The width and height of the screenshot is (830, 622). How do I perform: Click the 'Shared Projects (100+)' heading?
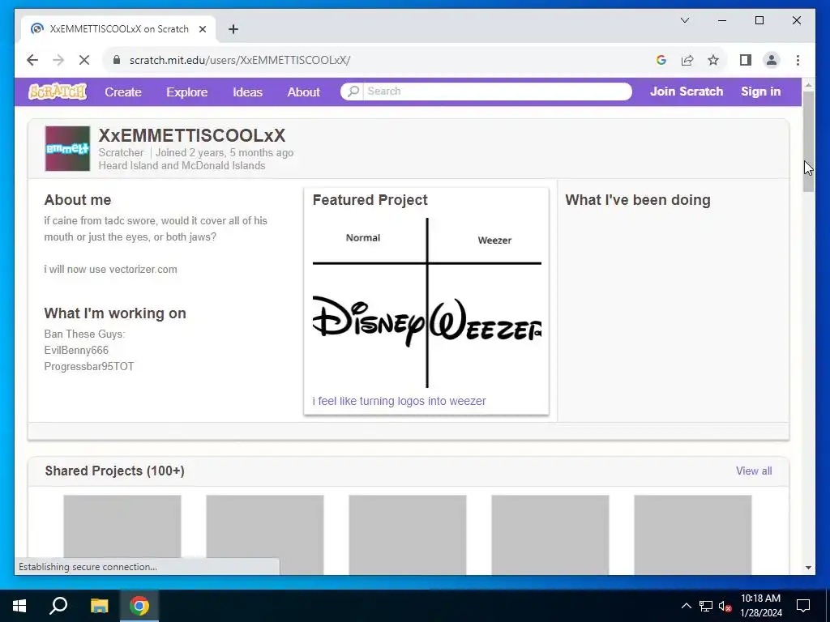(x=115, y=471)
